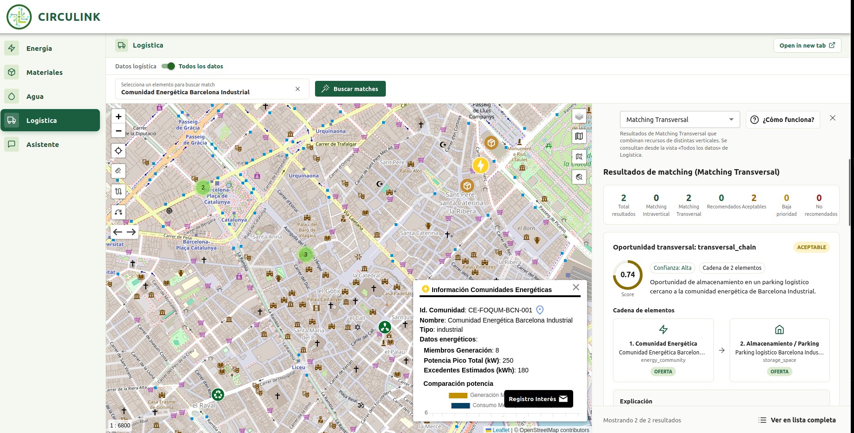Click Ver en lista completa
Screen dimensions: 854x433
click(x=797, y=420)
